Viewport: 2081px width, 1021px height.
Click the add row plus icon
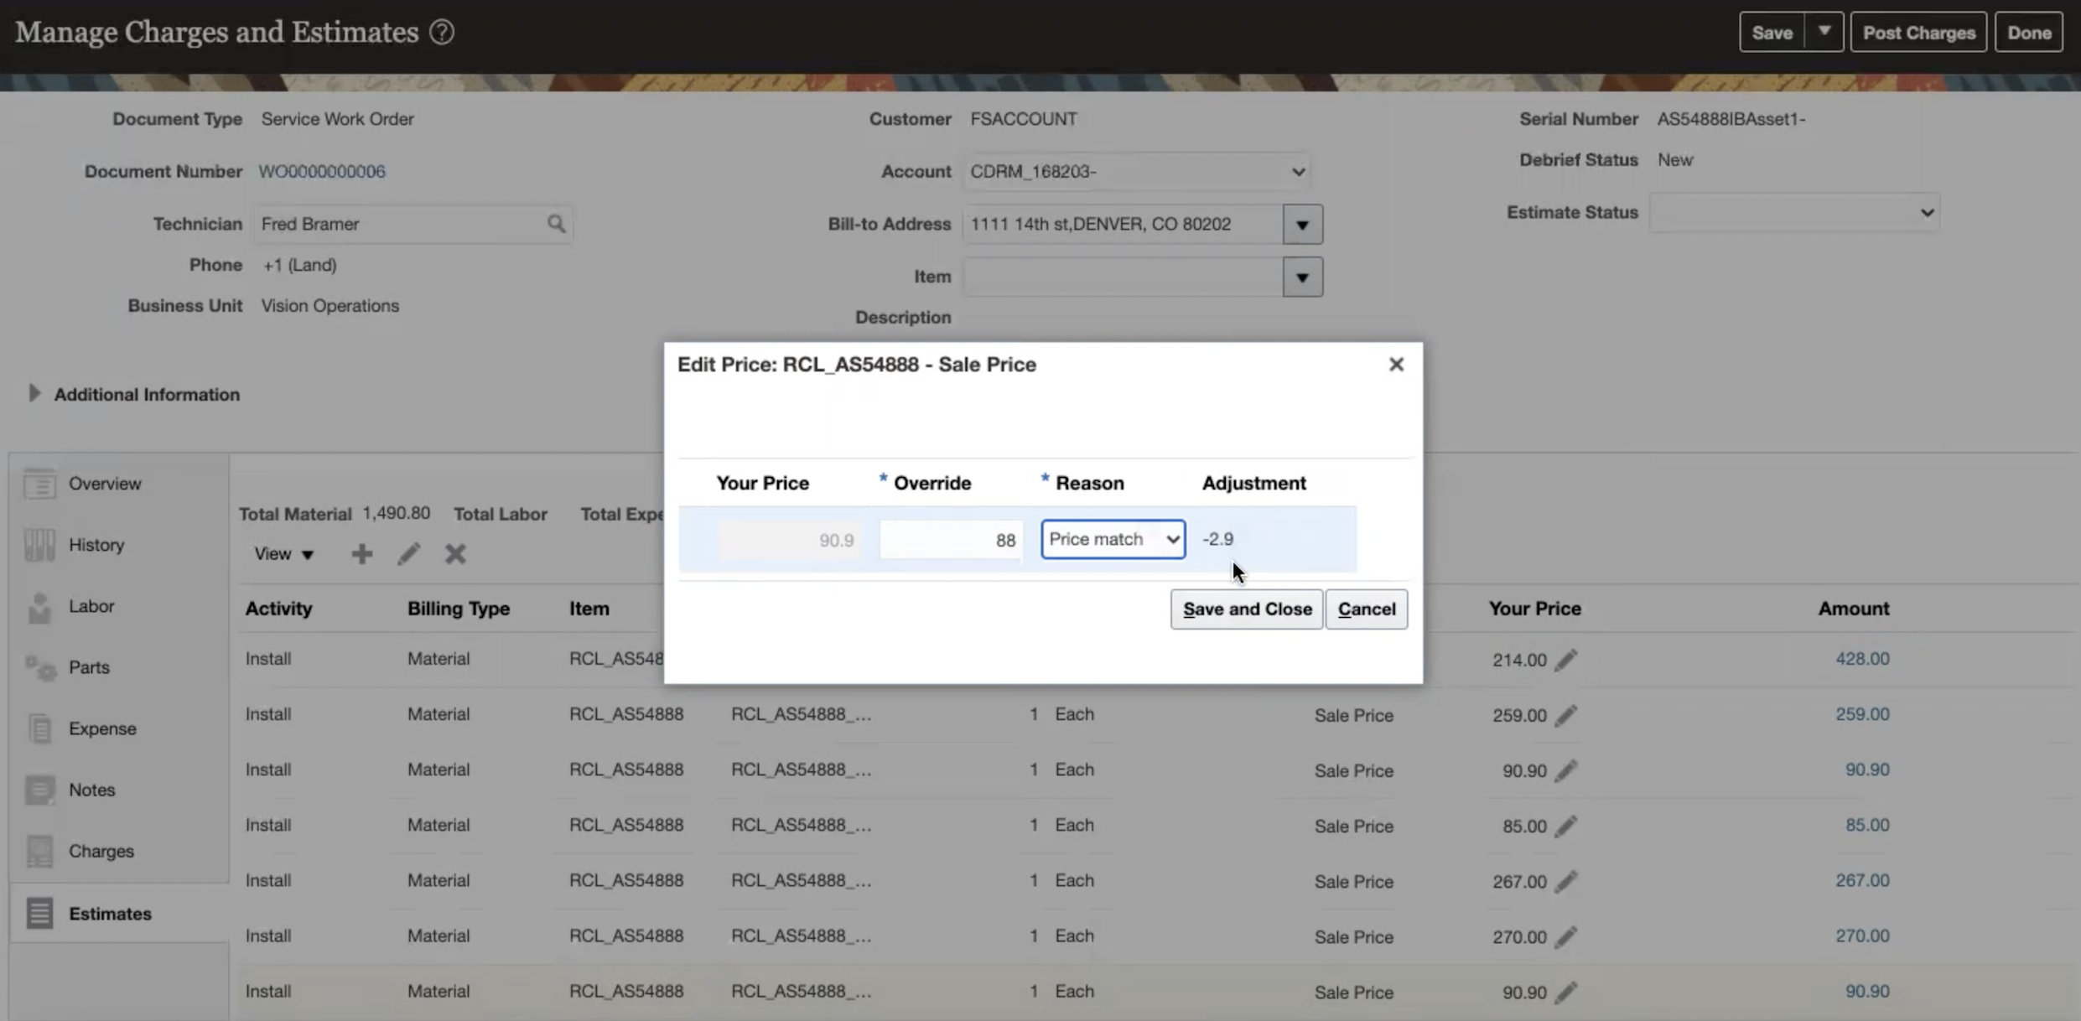tap(361, 554)
